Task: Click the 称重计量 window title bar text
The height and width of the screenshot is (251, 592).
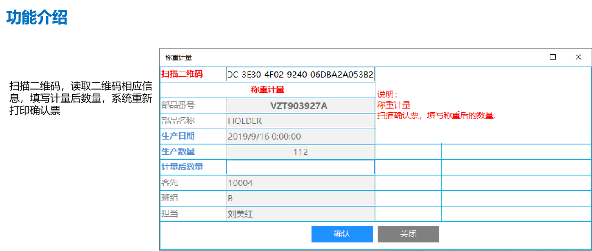Action: click(x=178, y=58)
